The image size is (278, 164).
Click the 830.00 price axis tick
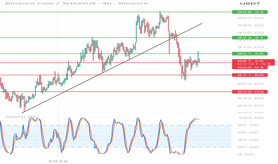(x=250, y=106)
